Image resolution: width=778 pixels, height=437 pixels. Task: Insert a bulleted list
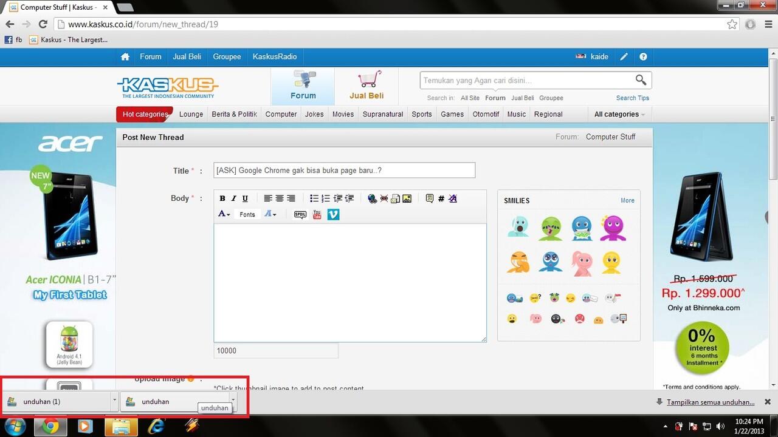[314, 198]
